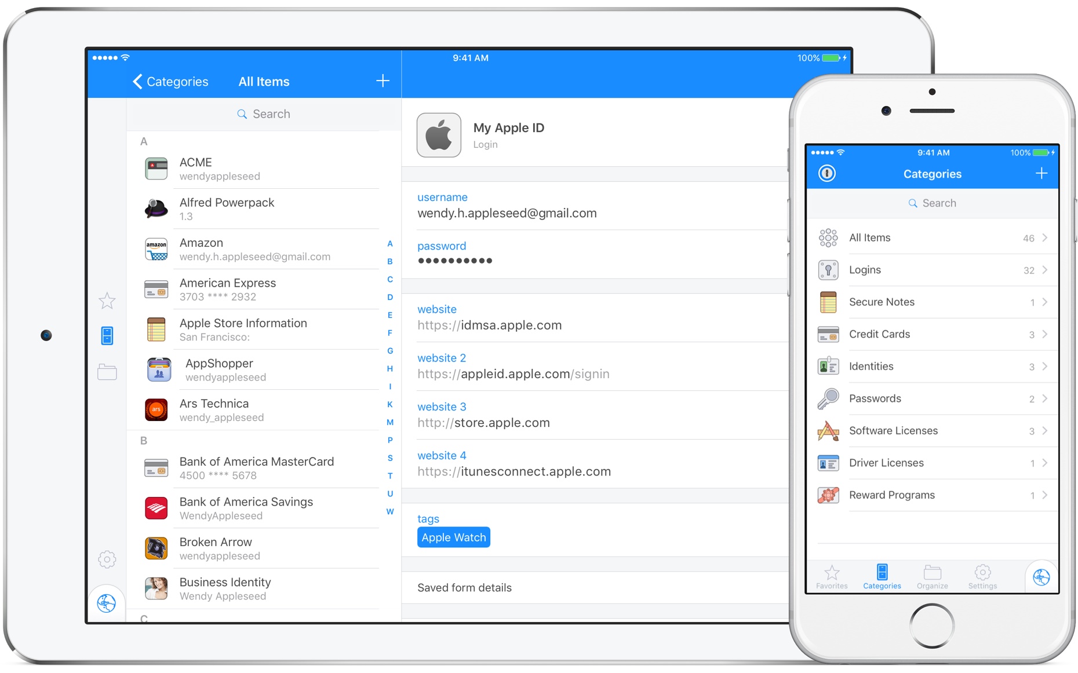Open Broken Arrow item icon

point(156,548)
